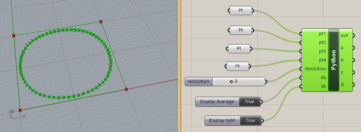Click the pt2 input on the Python component

[x=322, y=42]
